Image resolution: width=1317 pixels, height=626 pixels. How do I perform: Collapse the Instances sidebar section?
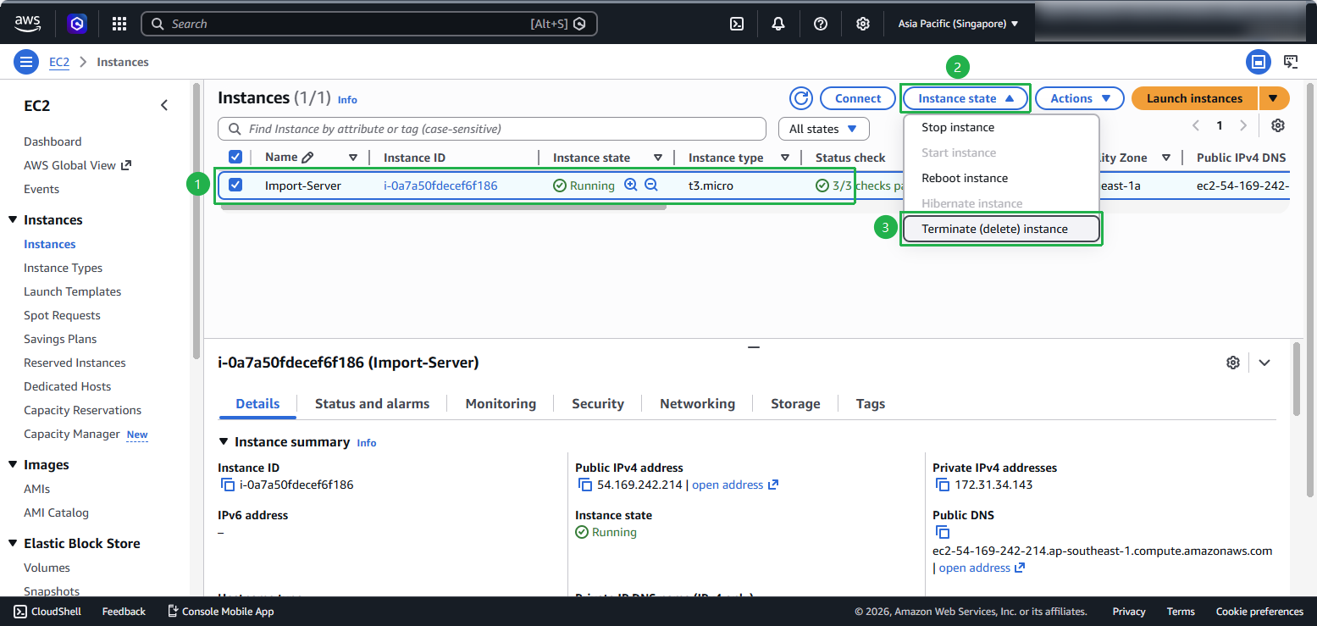(x=13, y=220)
